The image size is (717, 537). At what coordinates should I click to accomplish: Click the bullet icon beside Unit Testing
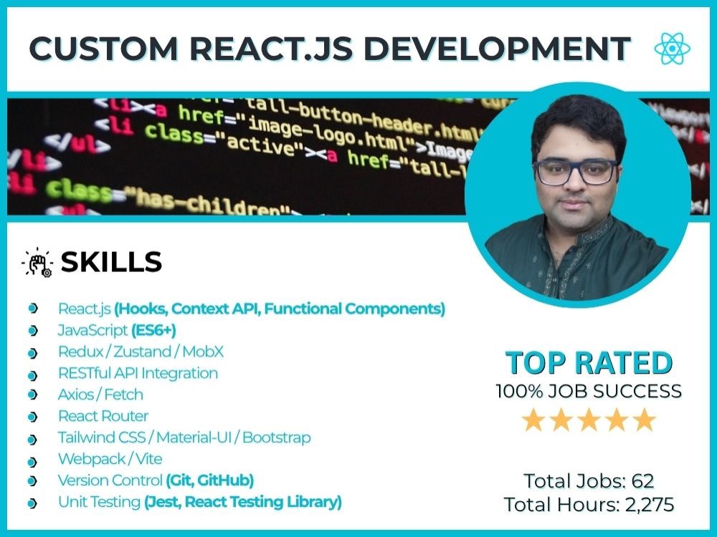tap(32, 503)
